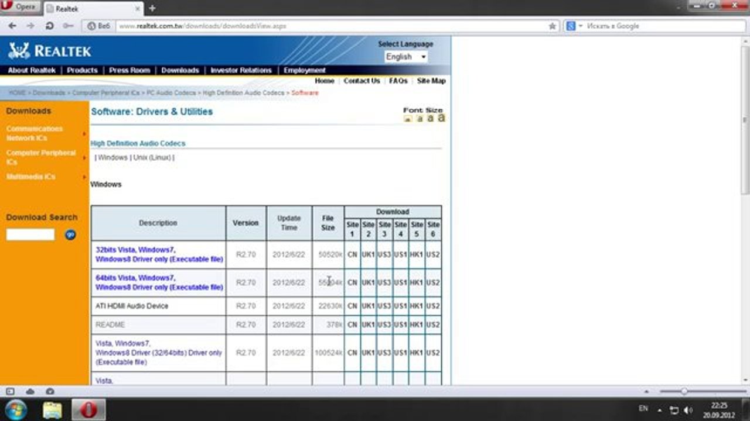Download 32bits driver from CN site

(352, 254)
